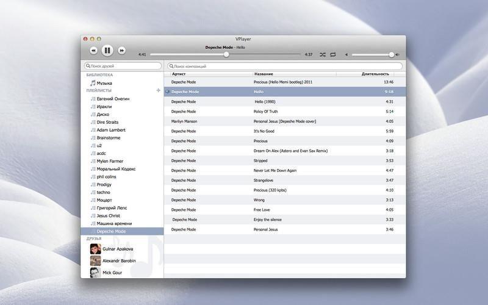Click the elapsed time 4:41 label
The image size is (488, 305).
tap(142, 54)
